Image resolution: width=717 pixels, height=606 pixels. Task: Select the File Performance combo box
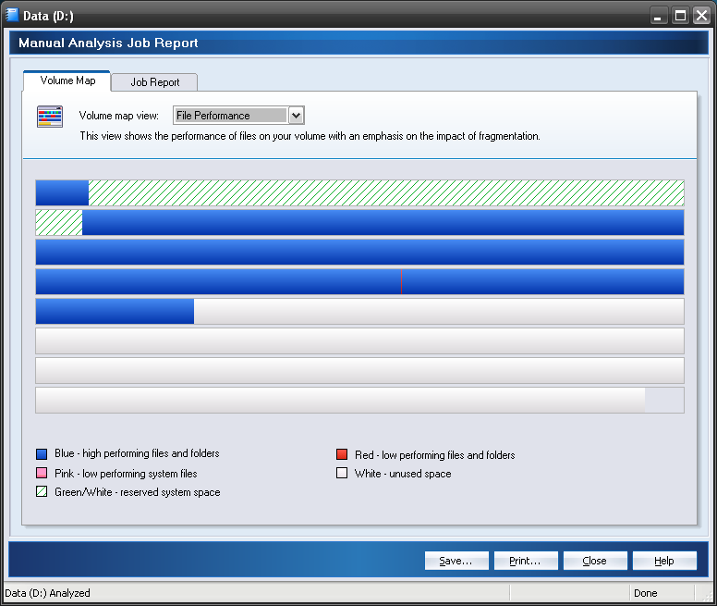(x=238, y=116)
